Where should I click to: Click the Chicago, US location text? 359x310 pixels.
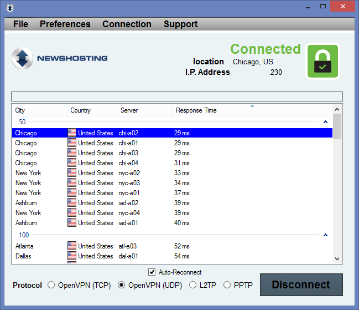pos(253,62)
